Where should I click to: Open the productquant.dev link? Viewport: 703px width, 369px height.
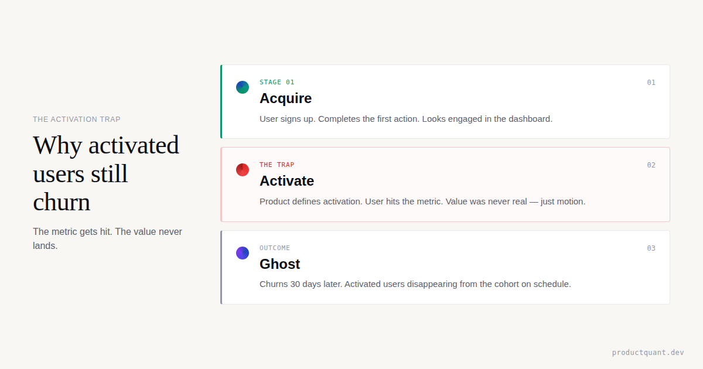pyautogui.click(x=648, y=353)
